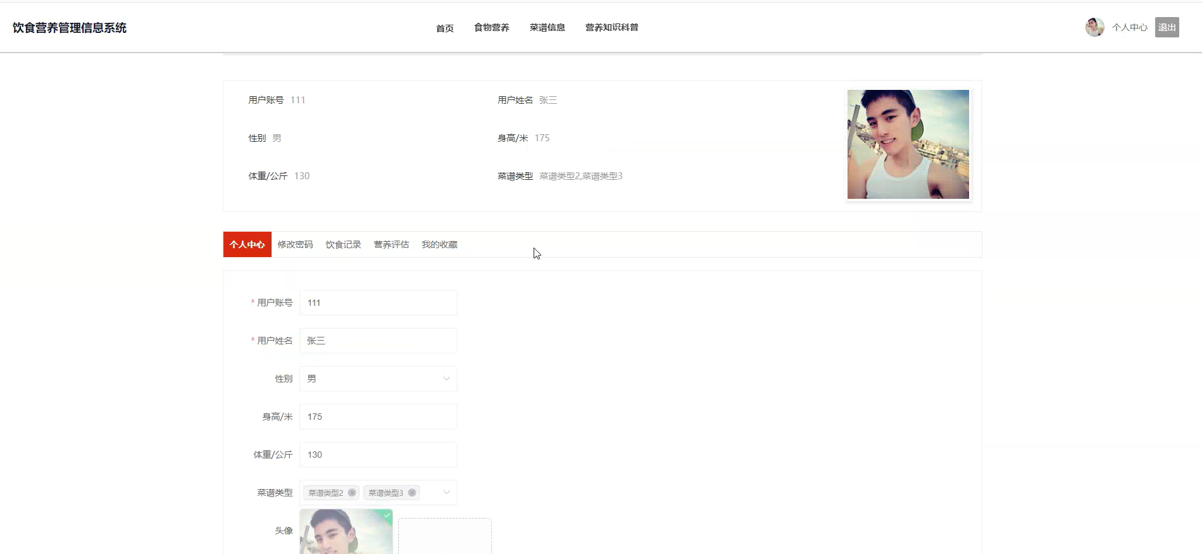
Task: Click the 张三 value in profile summary
Action: click(x=548, y=100)
